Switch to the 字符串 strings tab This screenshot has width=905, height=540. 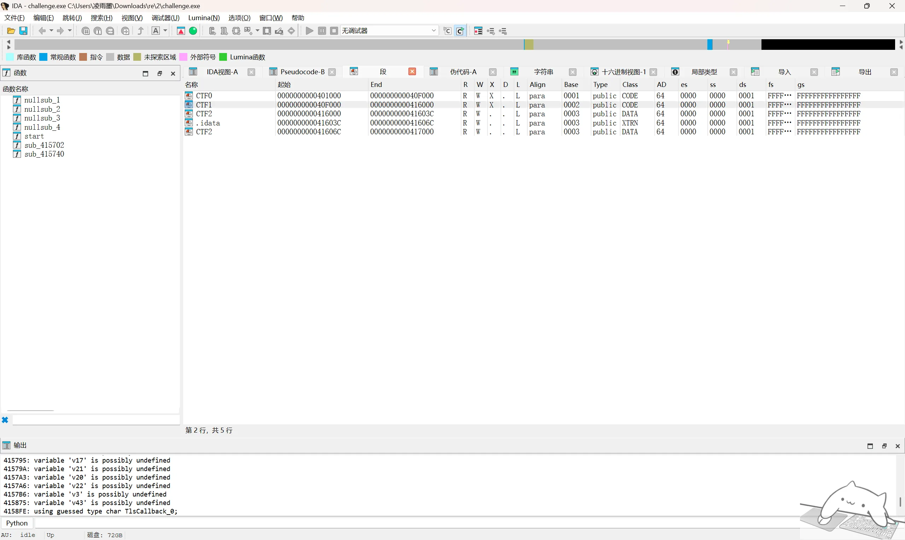543,72
